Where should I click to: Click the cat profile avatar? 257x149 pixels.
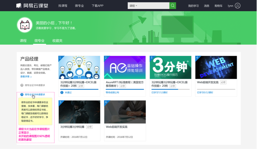click(25, 25)
